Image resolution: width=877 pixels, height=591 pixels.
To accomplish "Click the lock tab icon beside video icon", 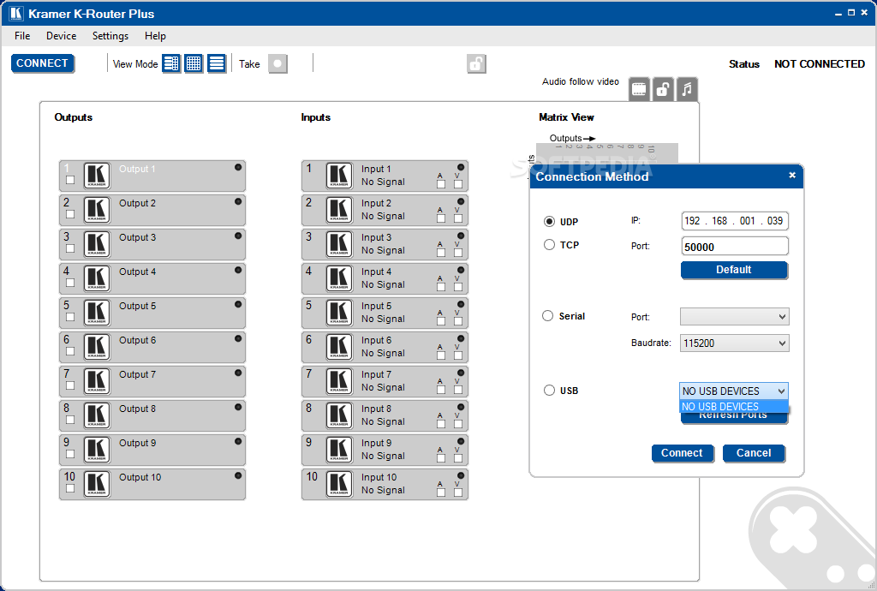I will coord(663,89).
